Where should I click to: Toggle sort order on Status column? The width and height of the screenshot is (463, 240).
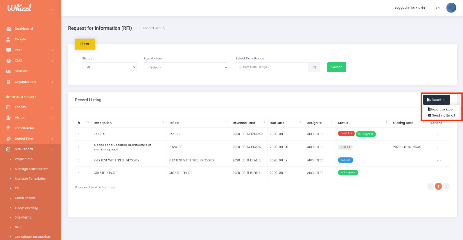pyautogui.click(x=387, y=122)
